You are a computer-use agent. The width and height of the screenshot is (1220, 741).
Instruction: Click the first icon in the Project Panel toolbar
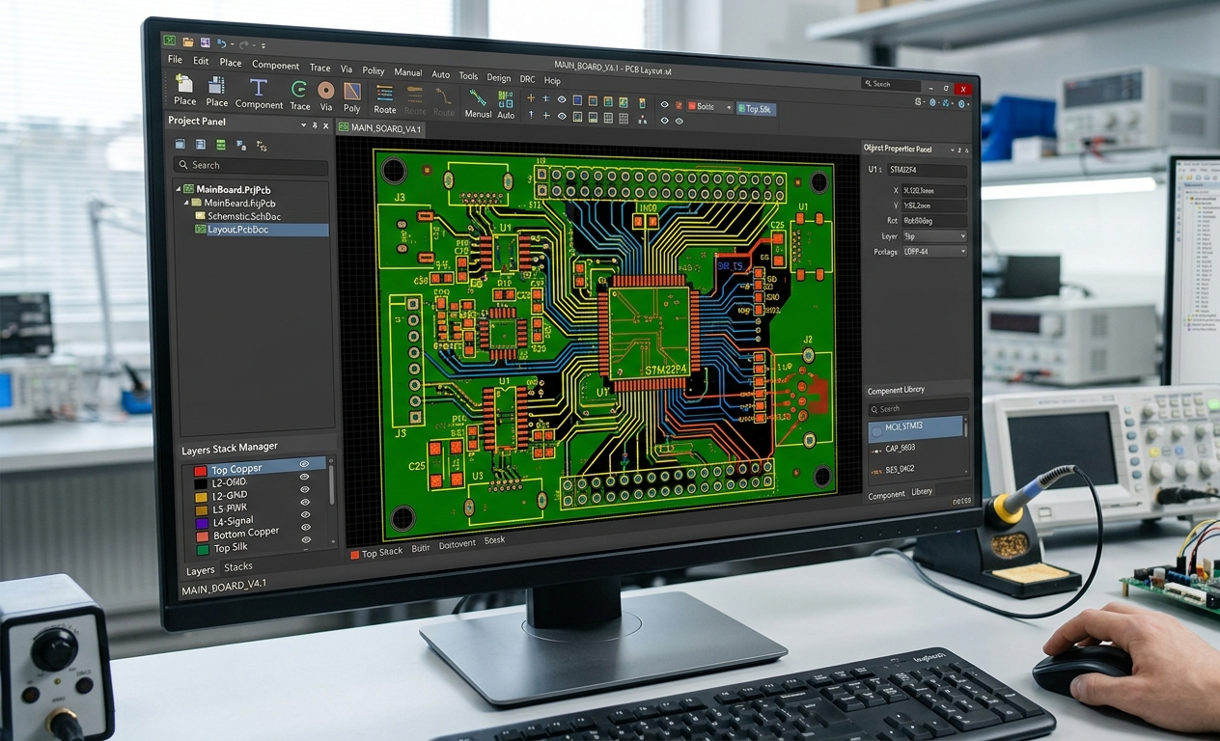click(x=180, y=144)
